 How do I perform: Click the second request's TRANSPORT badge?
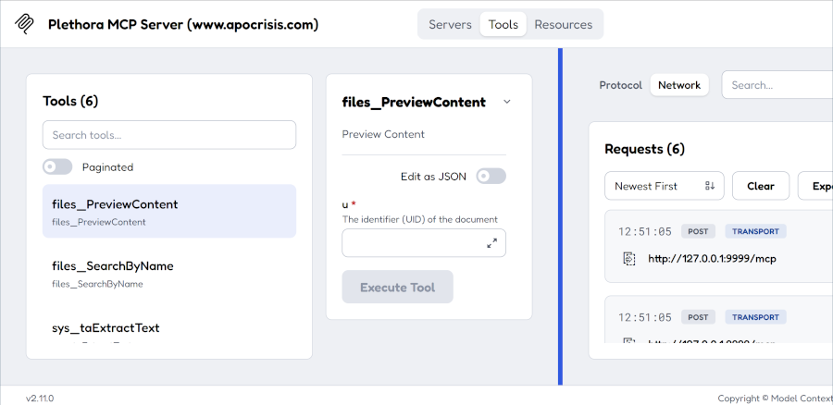(x=755, y=317)
